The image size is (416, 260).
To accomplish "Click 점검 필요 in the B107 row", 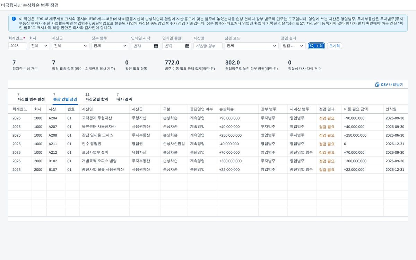I will click(x=327, y=170).
